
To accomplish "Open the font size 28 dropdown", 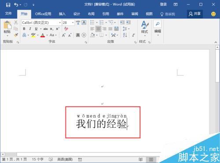I will coord(73,22).
